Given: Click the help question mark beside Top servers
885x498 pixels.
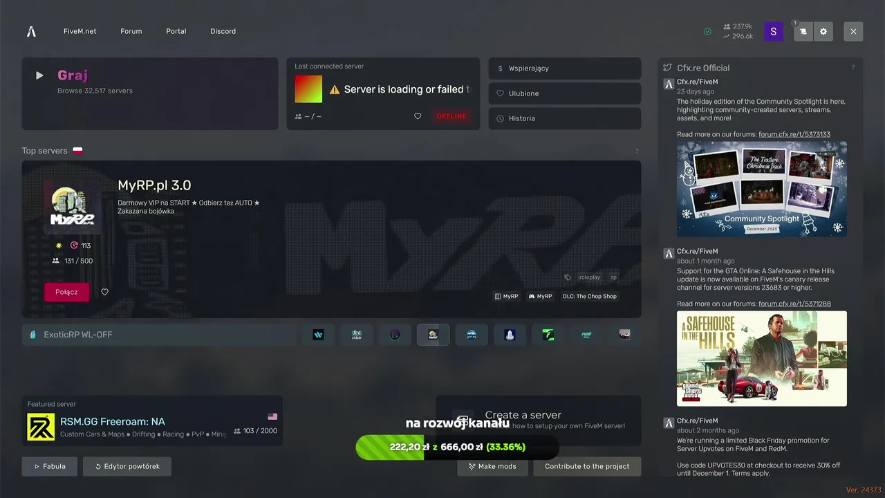Looking at the screenshot, I should (637, 151).
